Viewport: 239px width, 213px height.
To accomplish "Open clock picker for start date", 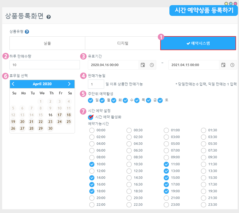I will 152,65.
